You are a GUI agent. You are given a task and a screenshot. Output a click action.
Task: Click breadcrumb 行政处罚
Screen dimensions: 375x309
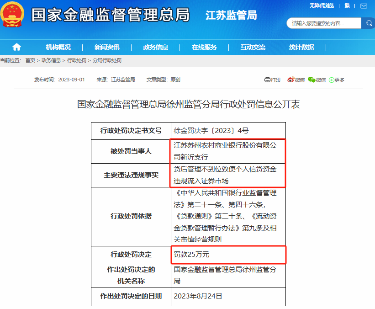pos(77,60)
